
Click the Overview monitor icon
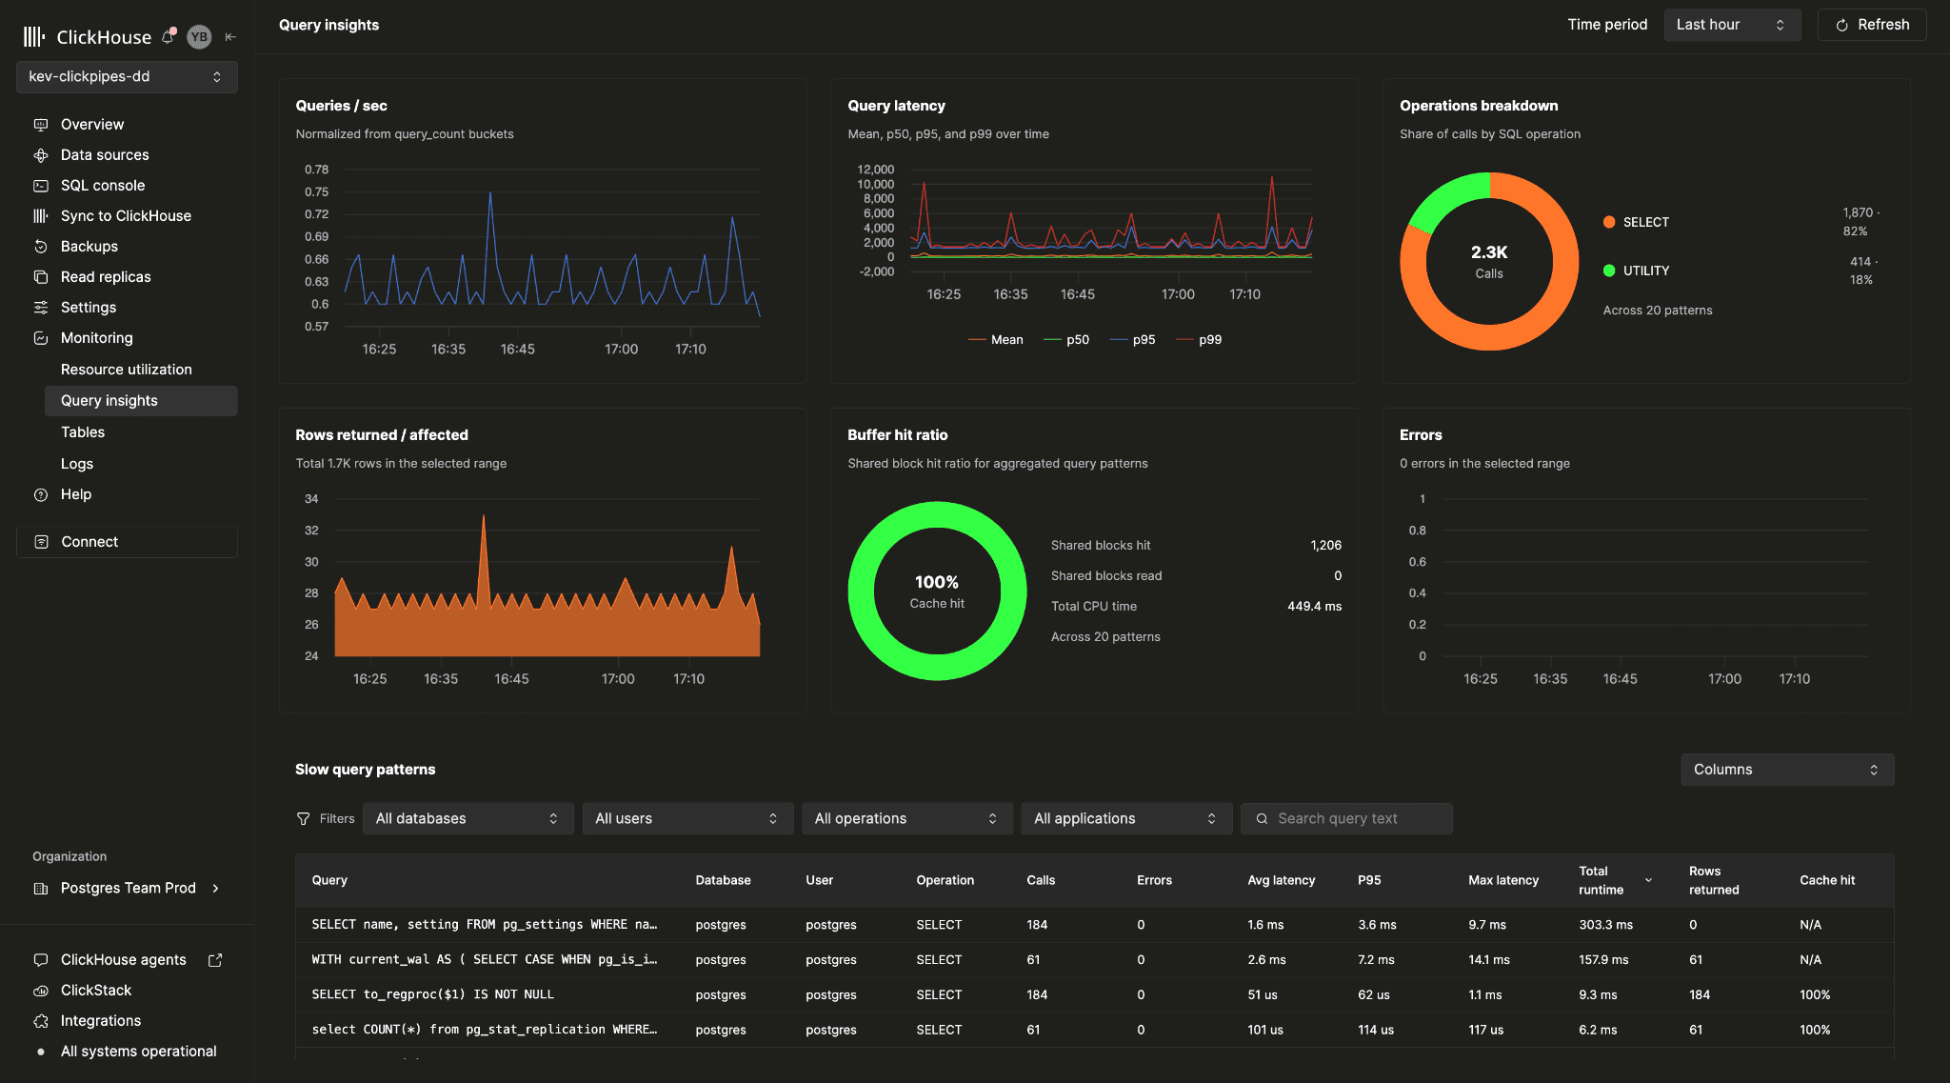(41, 125)
